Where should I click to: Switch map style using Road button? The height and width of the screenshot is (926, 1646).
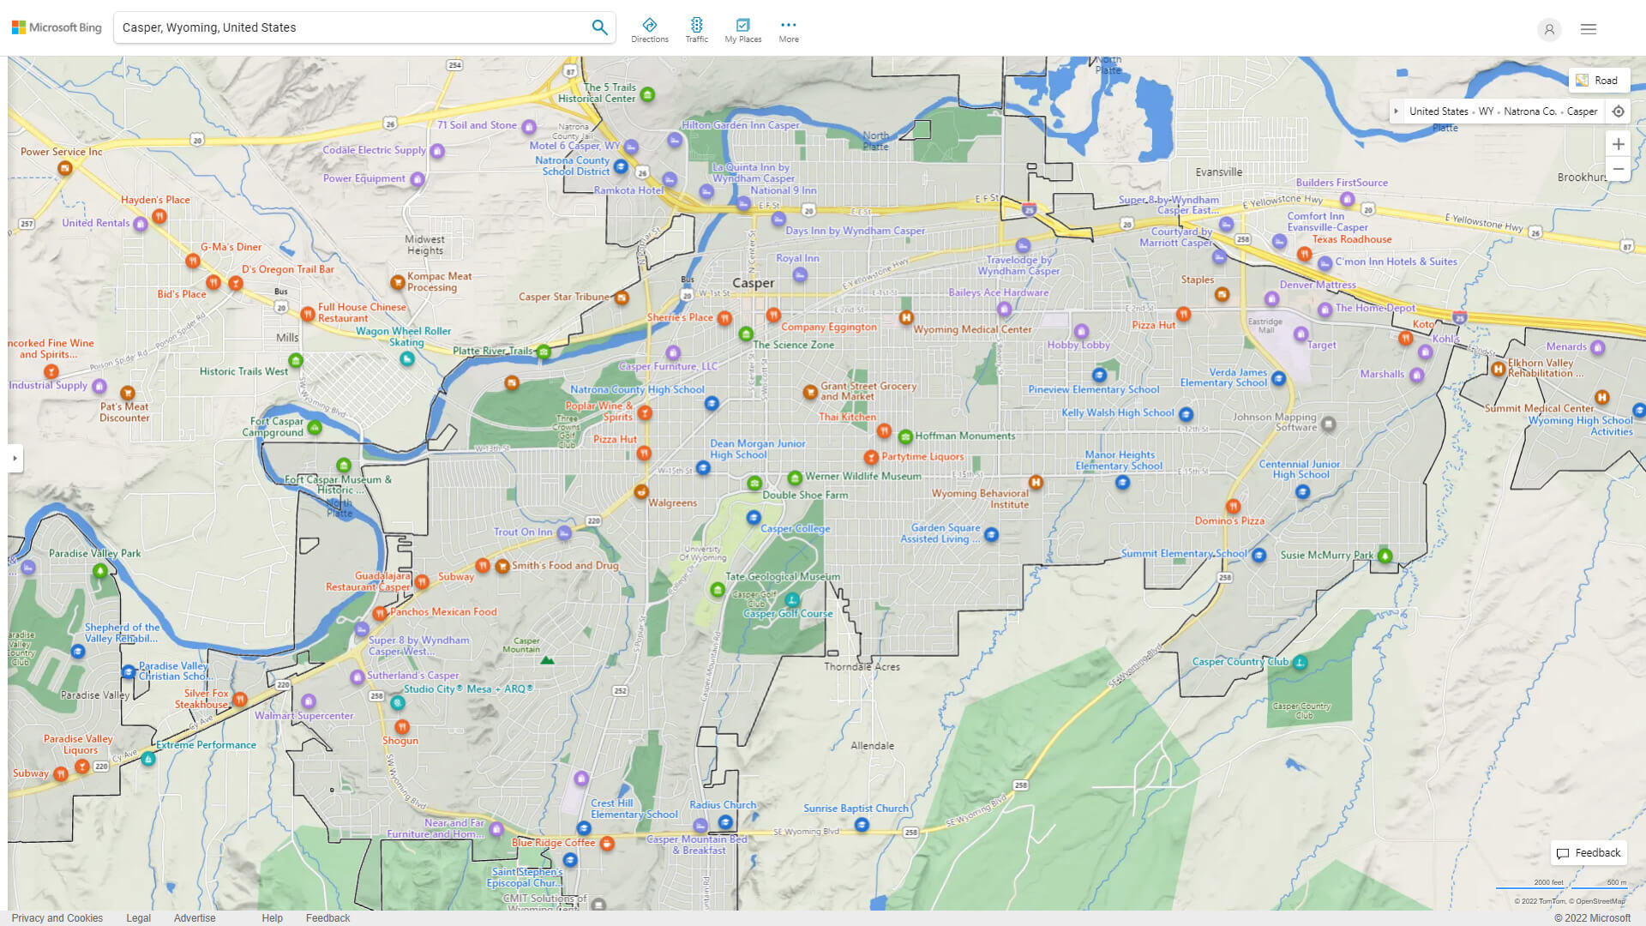[x=1598, y=81]
